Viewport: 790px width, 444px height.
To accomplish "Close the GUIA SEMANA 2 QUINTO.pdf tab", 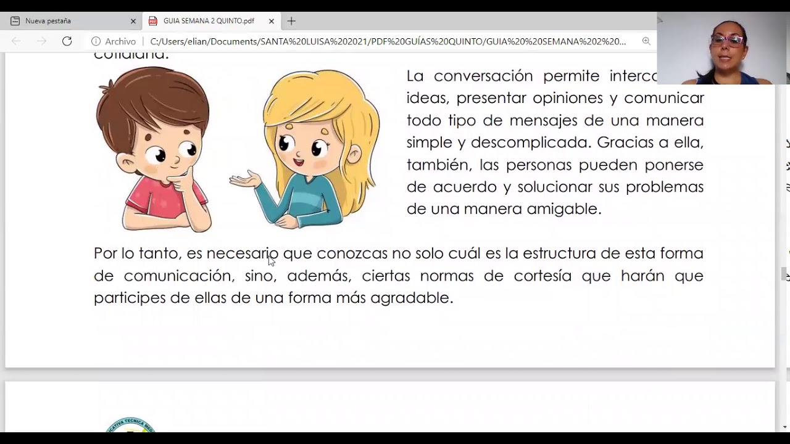I will [x=271, y=21].
